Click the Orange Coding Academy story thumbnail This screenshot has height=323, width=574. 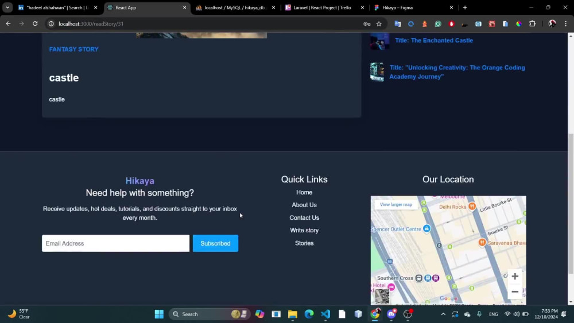pos(377,72)
